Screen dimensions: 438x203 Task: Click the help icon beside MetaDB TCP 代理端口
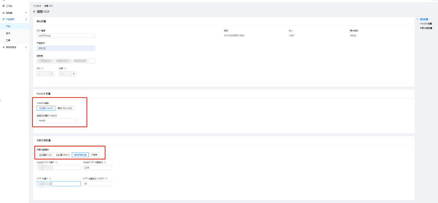(105, 162)
